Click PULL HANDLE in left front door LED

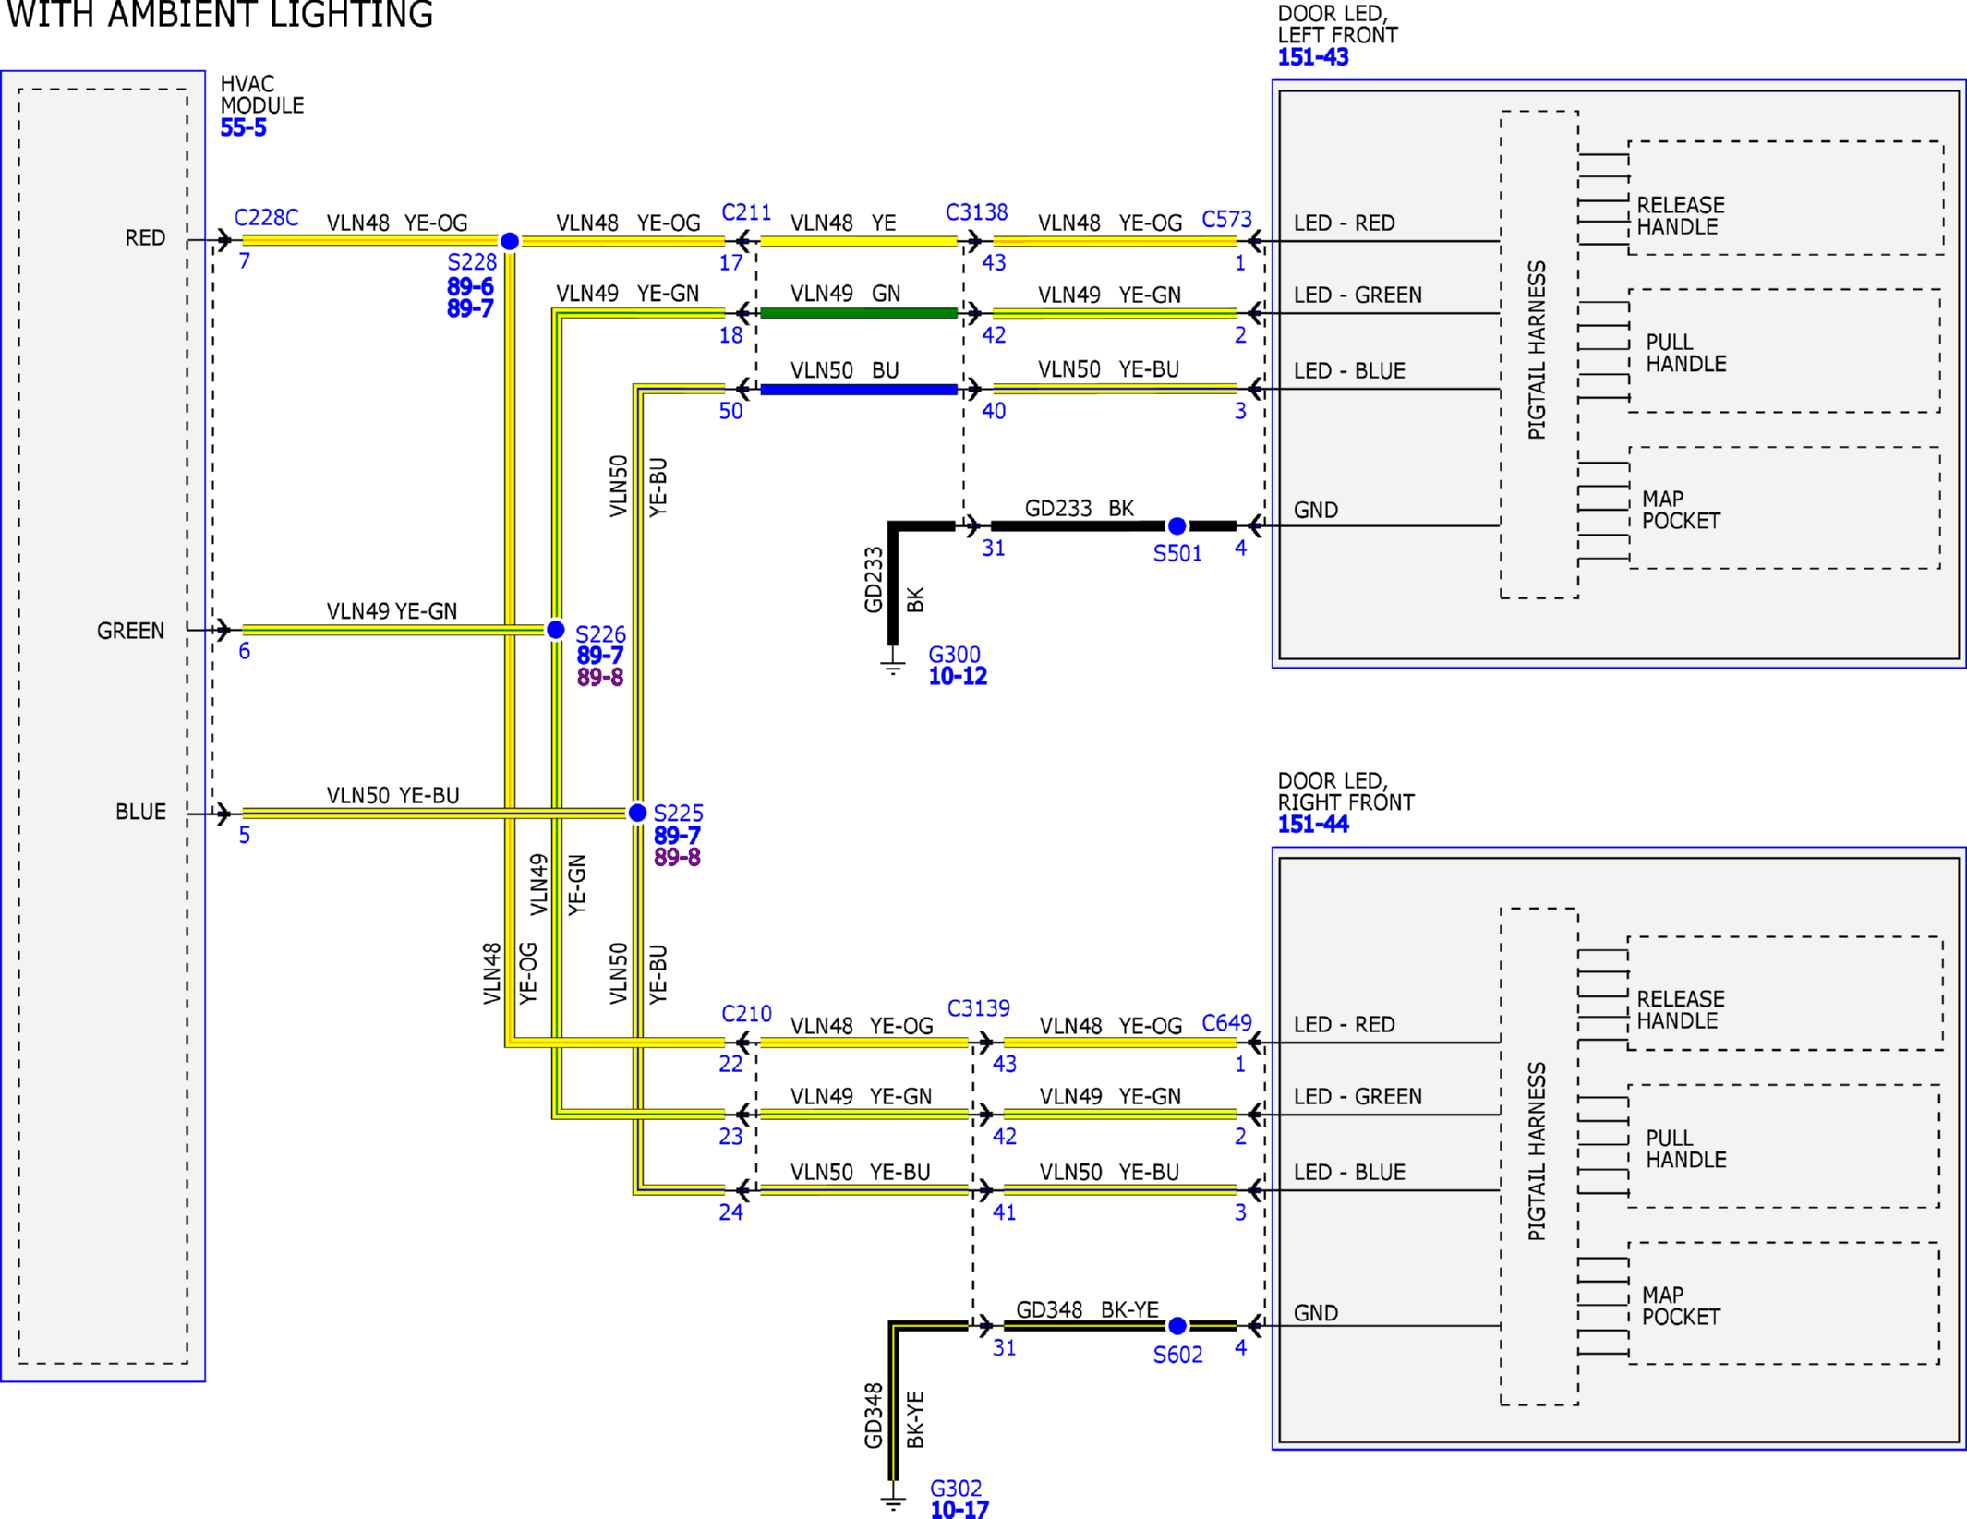coord(1685,353)
